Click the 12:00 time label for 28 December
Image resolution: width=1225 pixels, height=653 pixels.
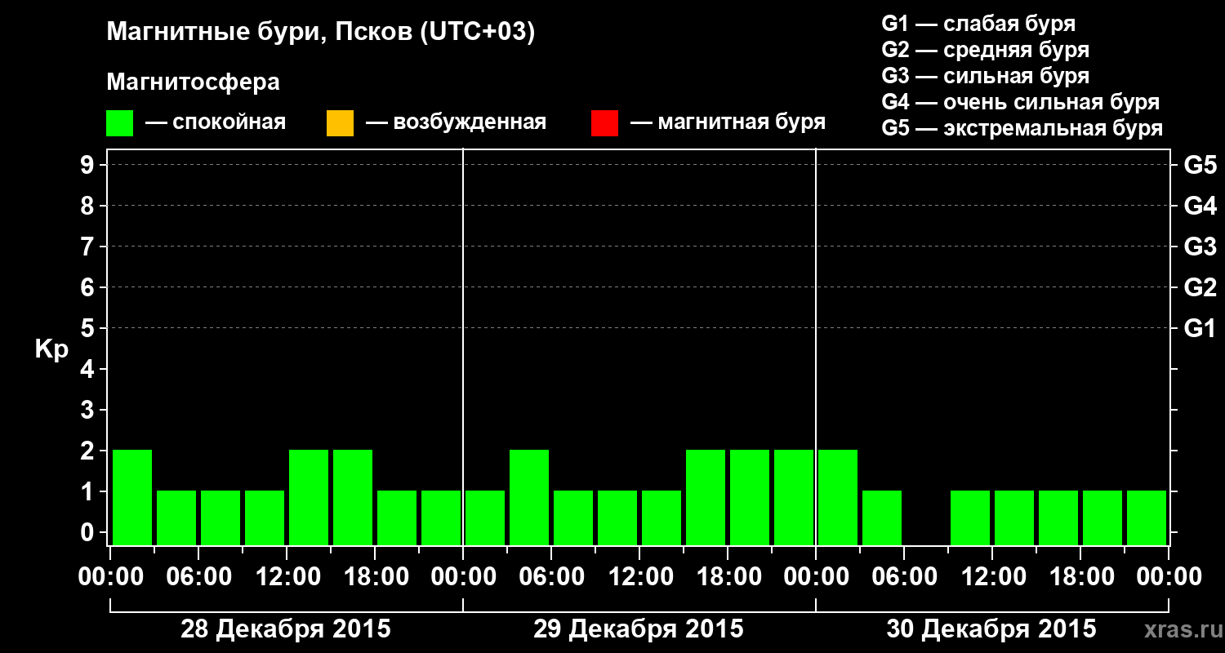[287, 577]
